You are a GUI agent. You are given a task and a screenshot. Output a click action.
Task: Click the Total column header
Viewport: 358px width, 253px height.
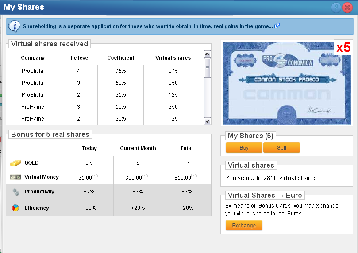[187, 148]
